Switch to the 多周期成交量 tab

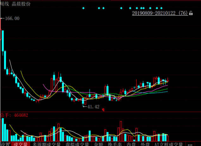point(47,144)
